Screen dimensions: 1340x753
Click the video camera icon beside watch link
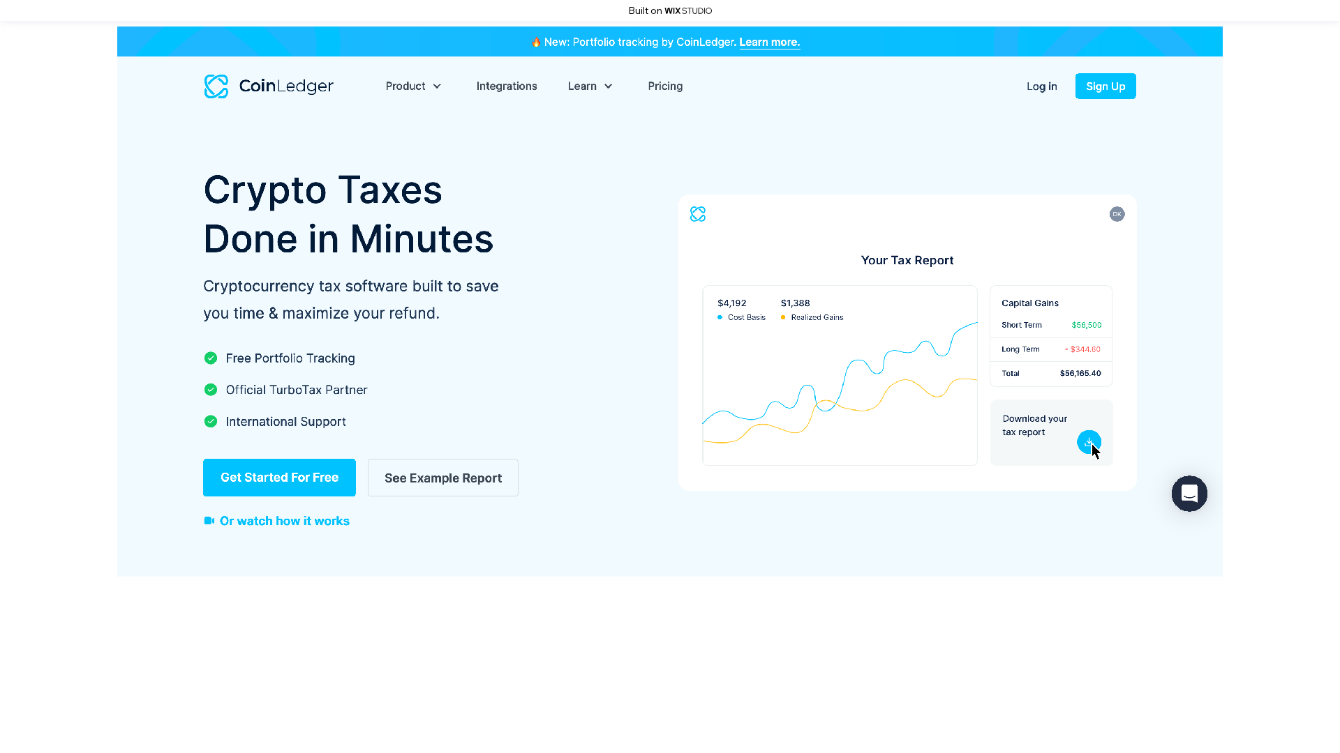pos(209,521)
